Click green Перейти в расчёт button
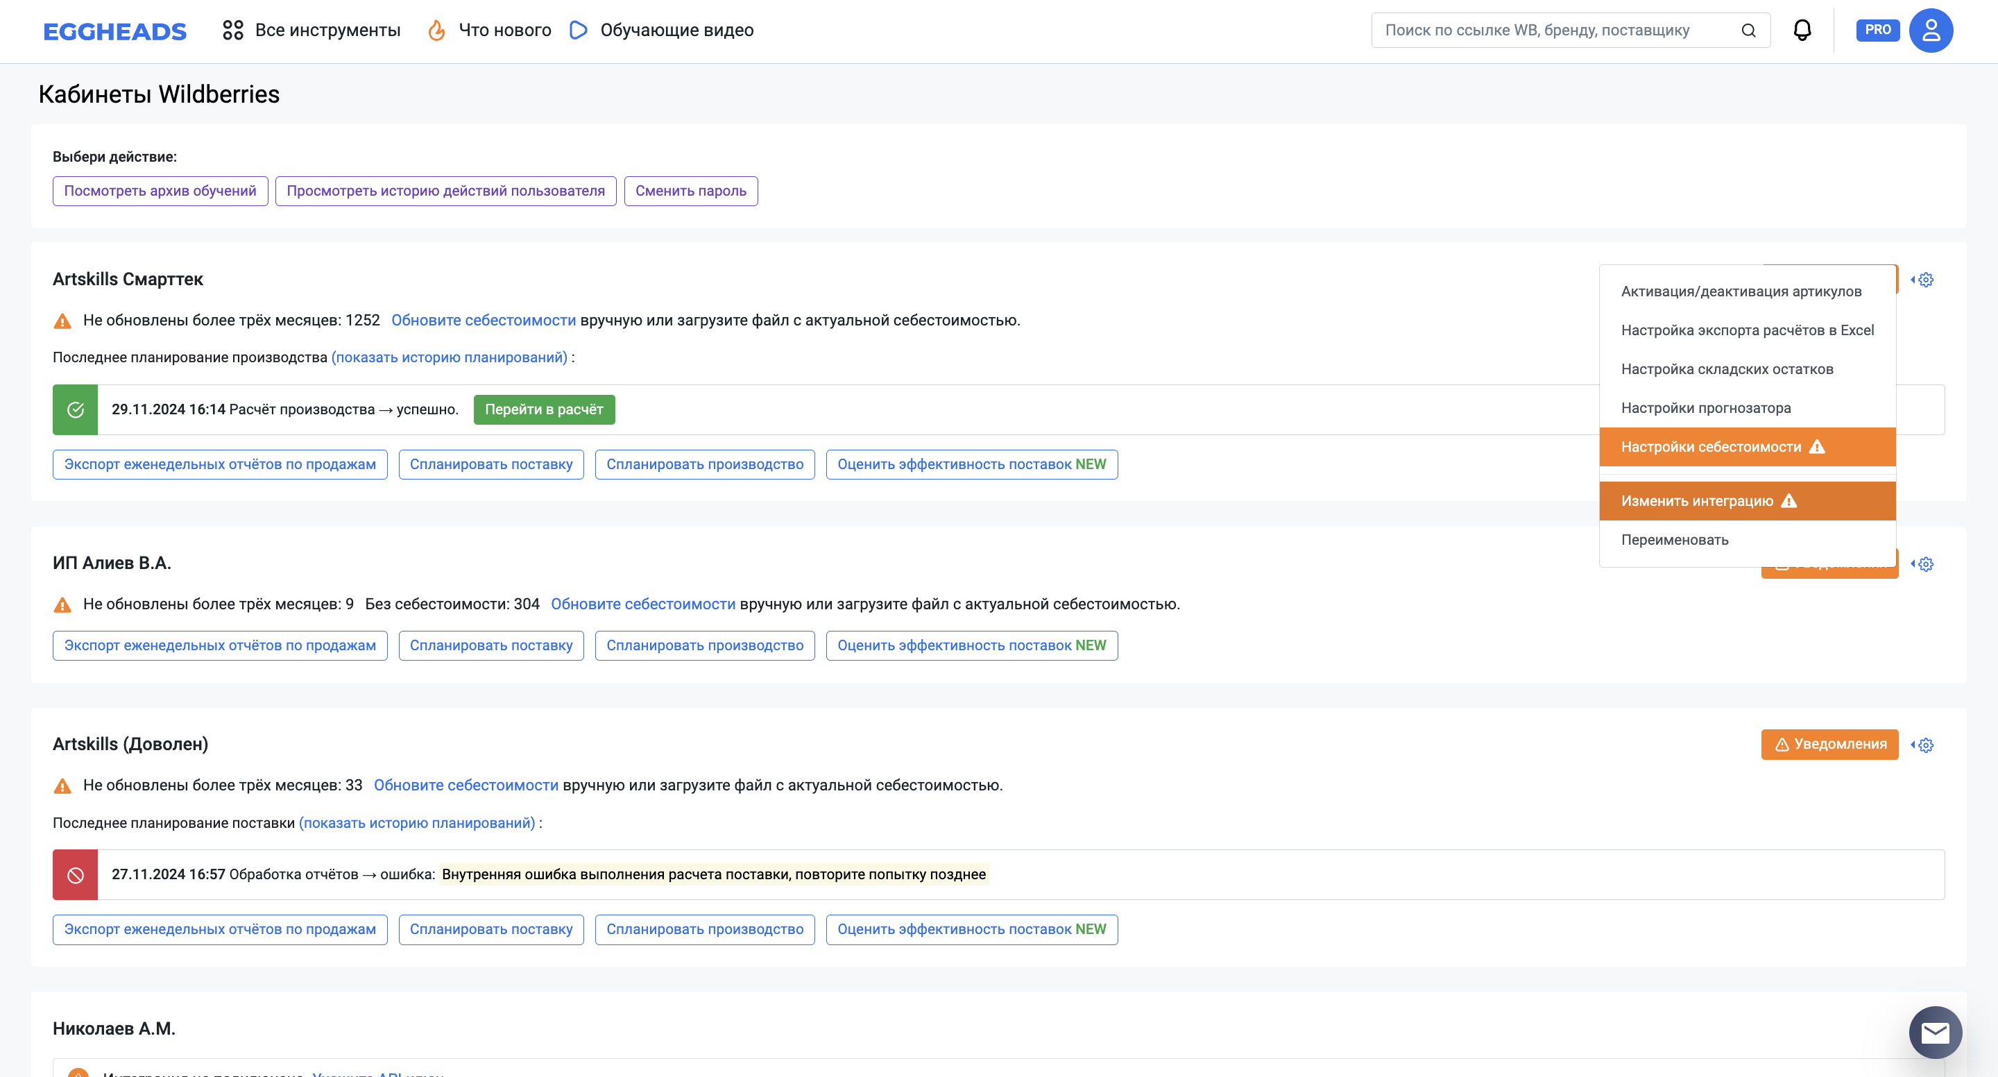 545,409
